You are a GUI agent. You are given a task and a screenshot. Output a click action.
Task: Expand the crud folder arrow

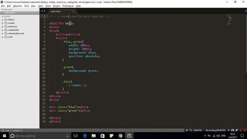3,37
